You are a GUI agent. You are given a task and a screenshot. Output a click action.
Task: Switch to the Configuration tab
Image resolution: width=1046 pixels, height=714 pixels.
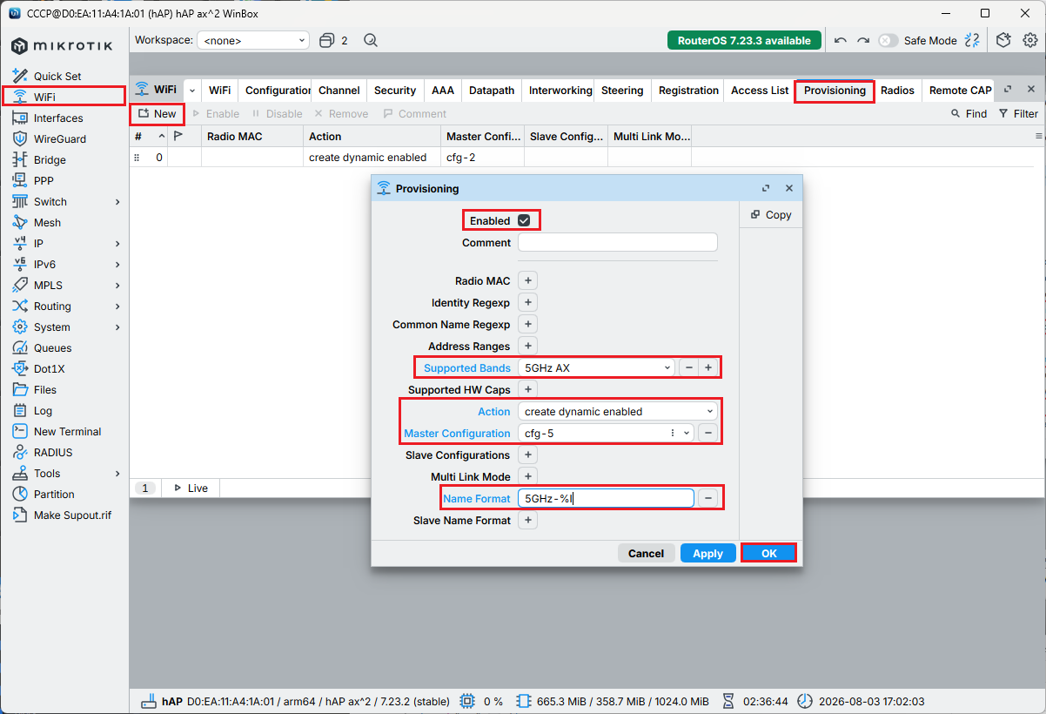point(277,90)
